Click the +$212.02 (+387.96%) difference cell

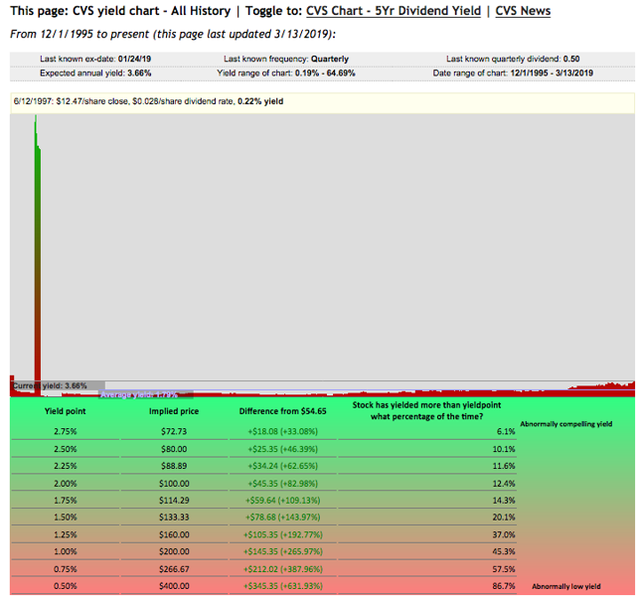pyautogui.click(x=282, y=569)
